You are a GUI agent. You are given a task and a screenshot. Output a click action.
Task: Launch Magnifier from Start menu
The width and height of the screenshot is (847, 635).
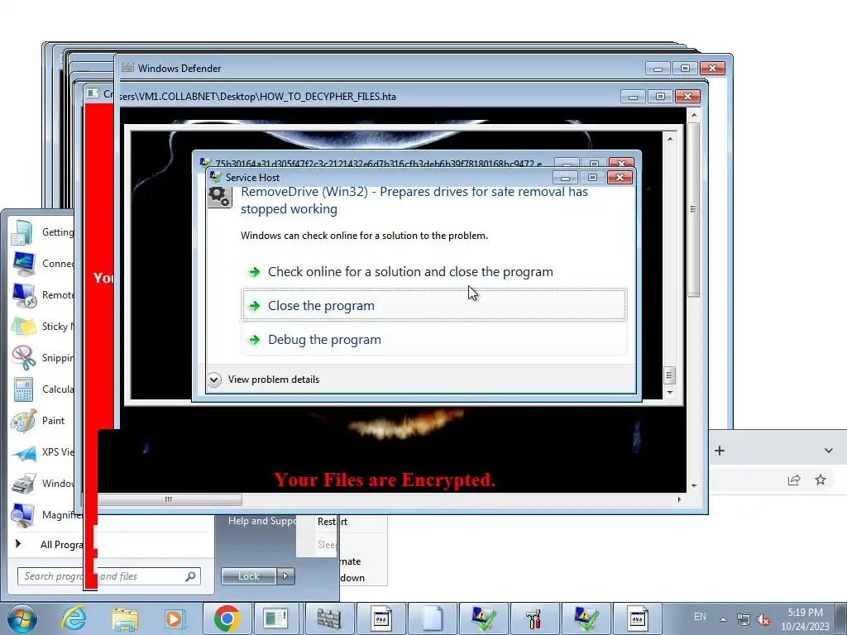click(45, 514)
